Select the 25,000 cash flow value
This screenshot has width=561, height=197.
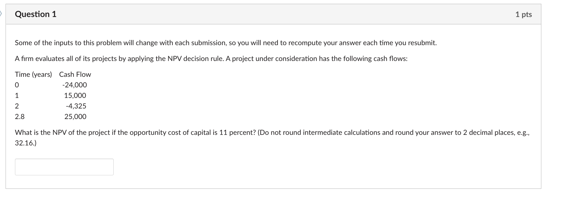point(75,116)
